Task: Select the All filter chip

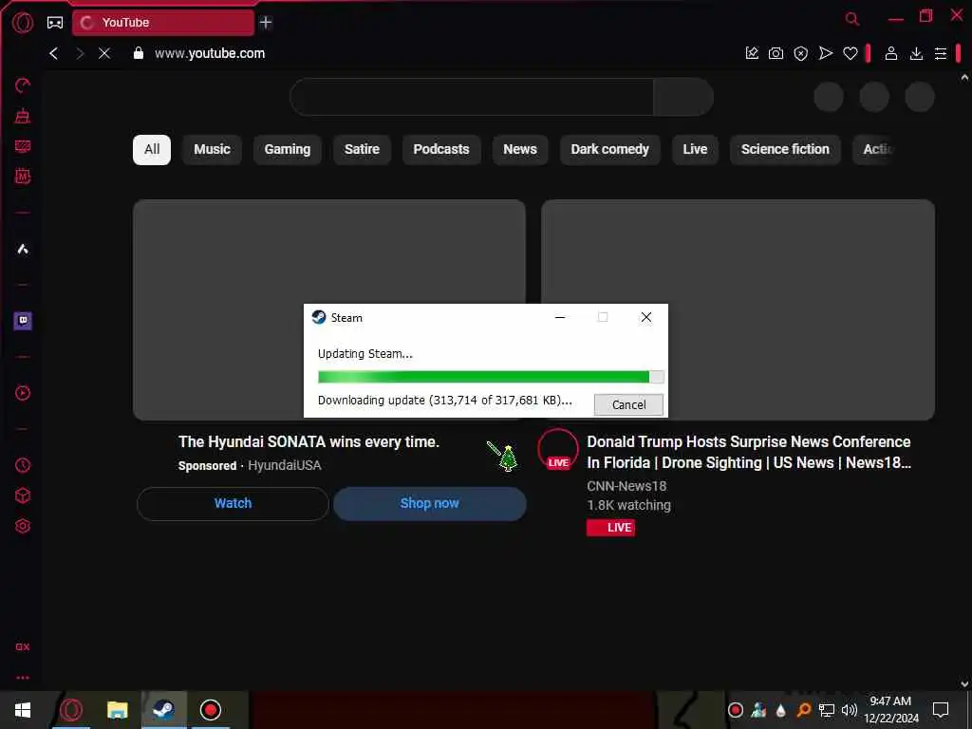Action: point(152,149)
